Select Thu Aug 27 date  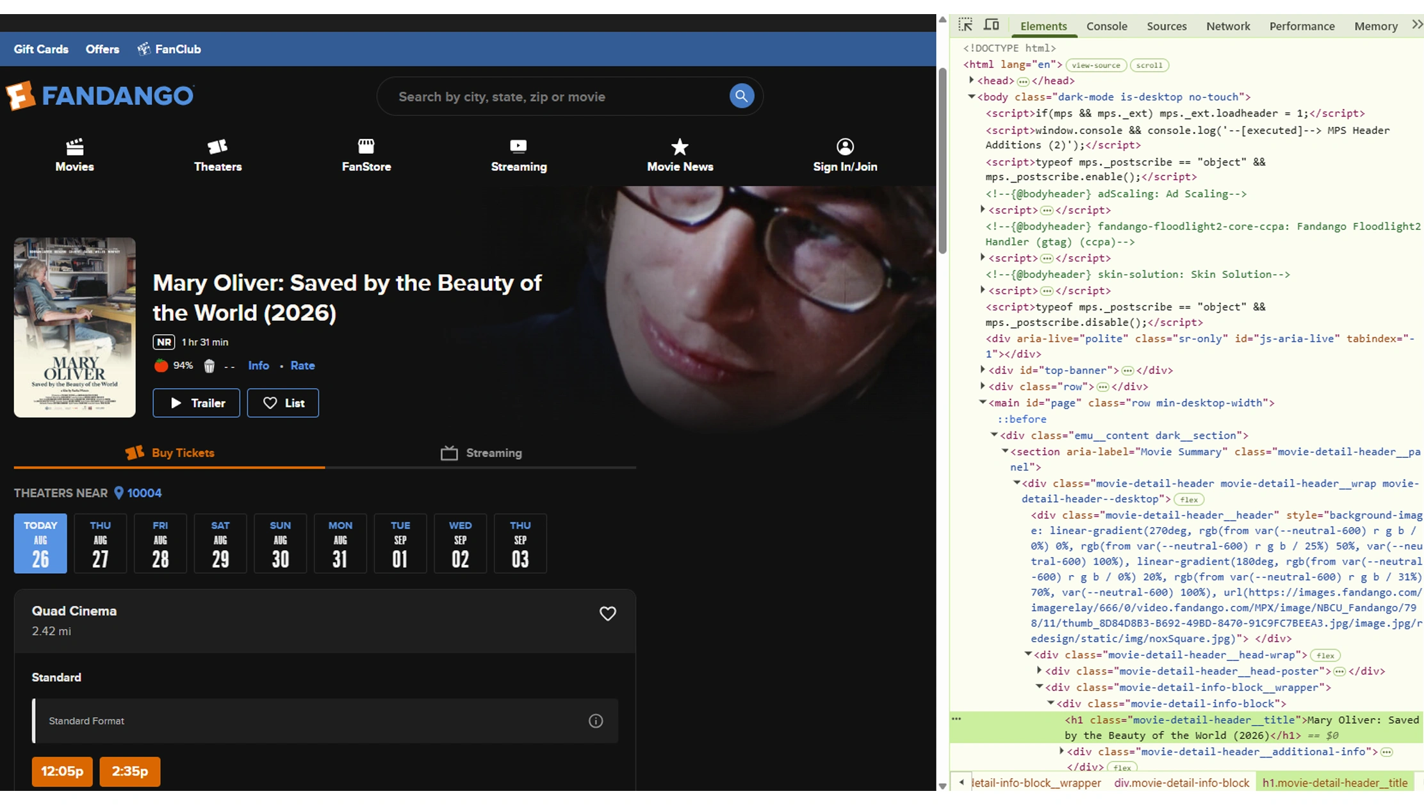point(101,543)
